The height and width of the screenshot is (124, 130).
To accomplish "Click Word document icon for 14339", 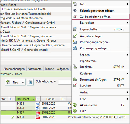I will coord(38,104).
